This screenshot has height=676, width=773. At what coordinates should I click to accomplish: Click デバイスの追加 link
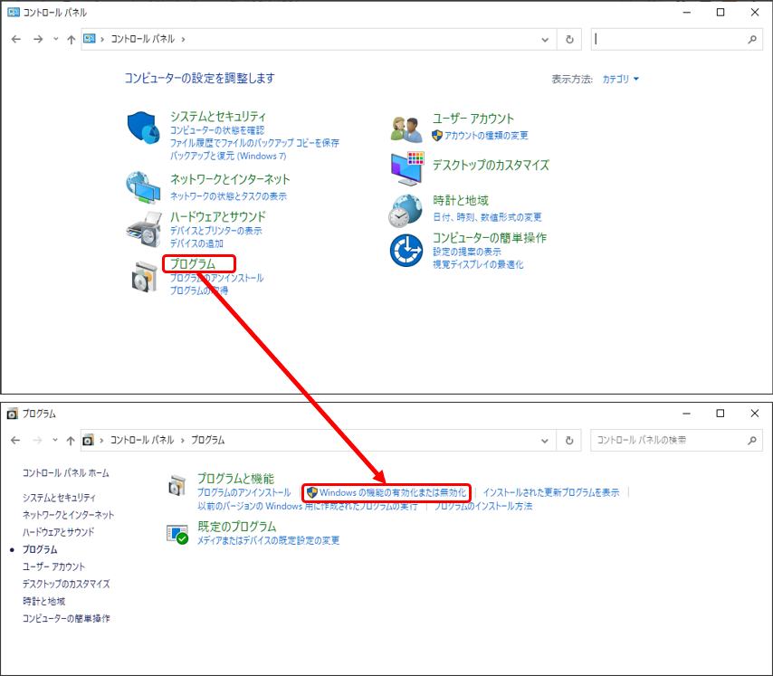coord(196,243)
